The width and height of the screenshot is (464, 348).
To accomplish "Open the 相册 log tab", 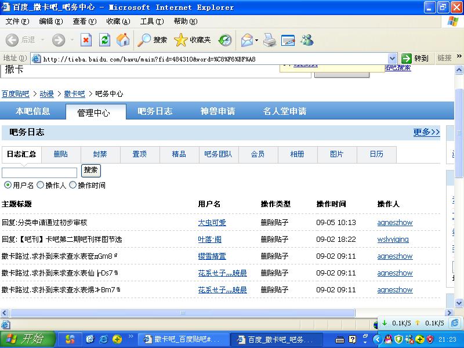I will [x=297, y=154].
